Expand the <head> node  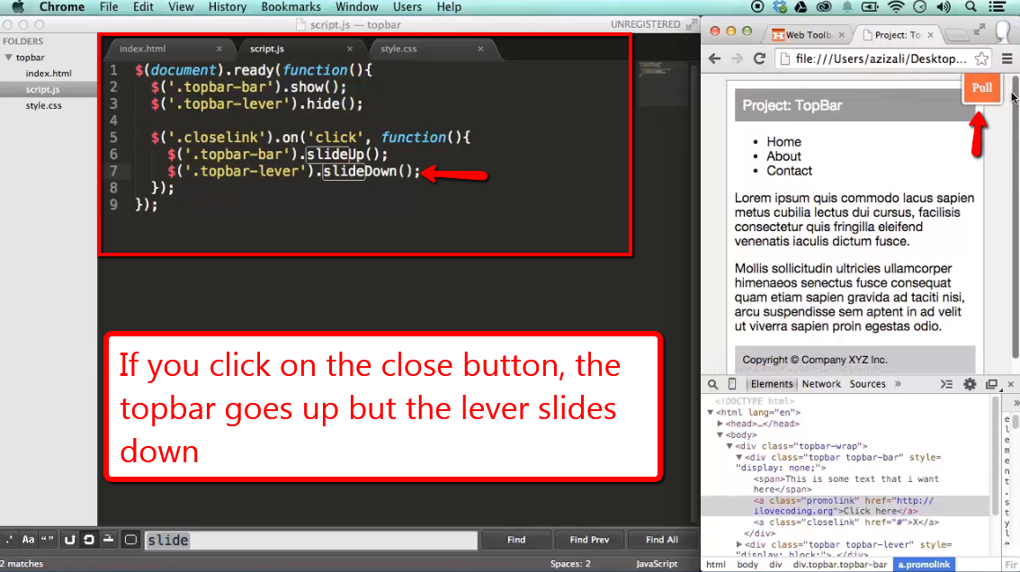pos(720,424)
